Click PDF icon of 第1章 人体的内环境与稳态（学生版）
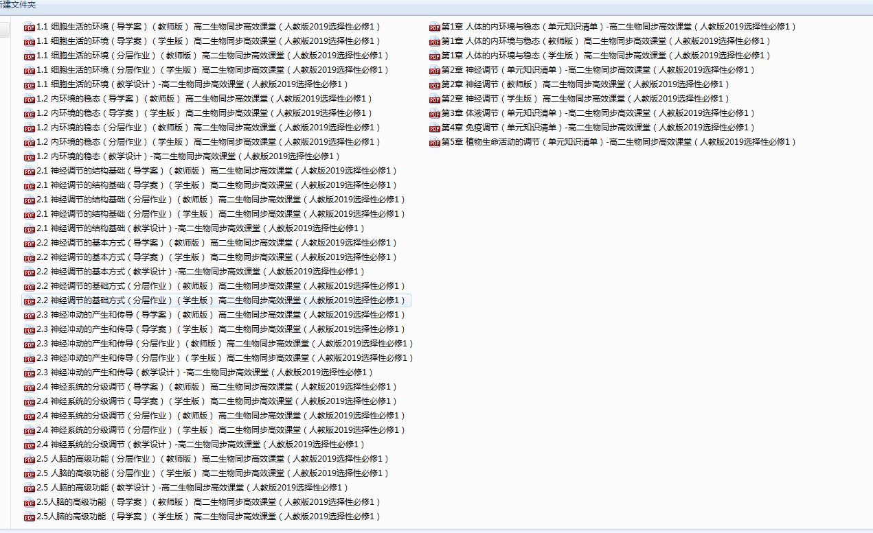The width and height of the screenshot is (873, 533). [x=434, y=56]
